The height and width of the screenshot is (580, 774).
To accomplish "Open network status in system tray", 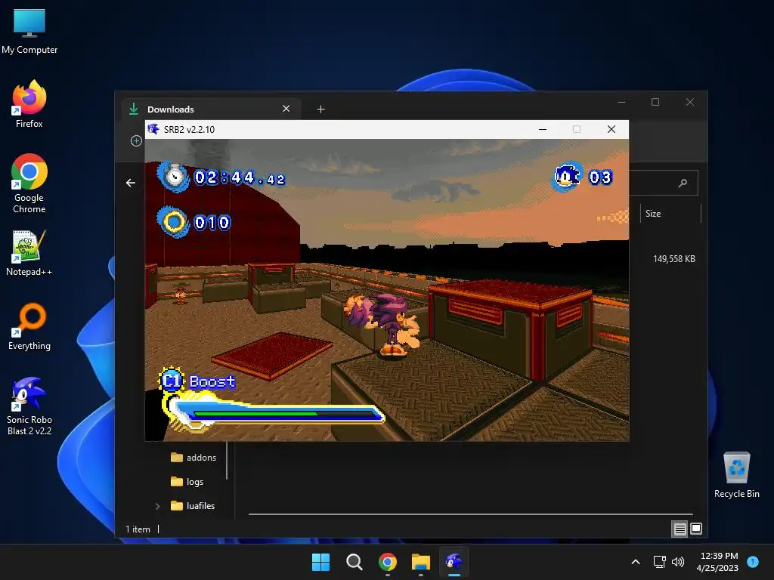I will 659,562.
